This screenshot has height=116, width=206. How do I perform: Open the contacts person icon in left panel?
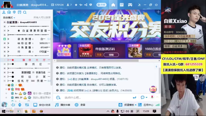4,12
